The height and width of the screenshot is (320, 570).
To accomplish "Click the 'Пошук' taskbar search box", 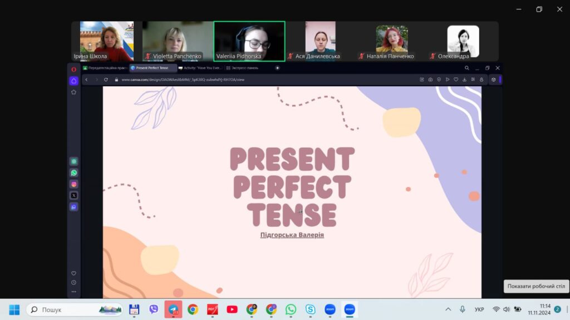I will pos(75,309).
